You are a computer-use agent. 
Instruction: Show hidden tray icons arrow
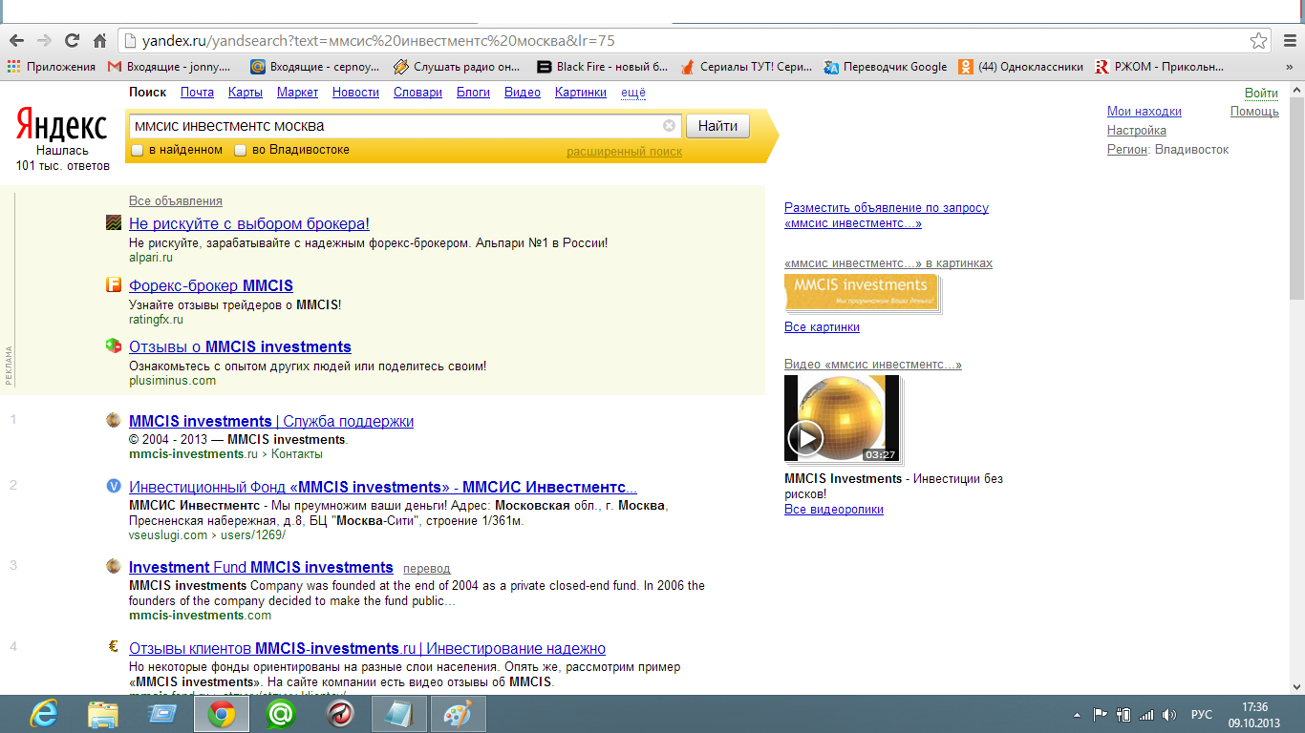click(1078, 715)
